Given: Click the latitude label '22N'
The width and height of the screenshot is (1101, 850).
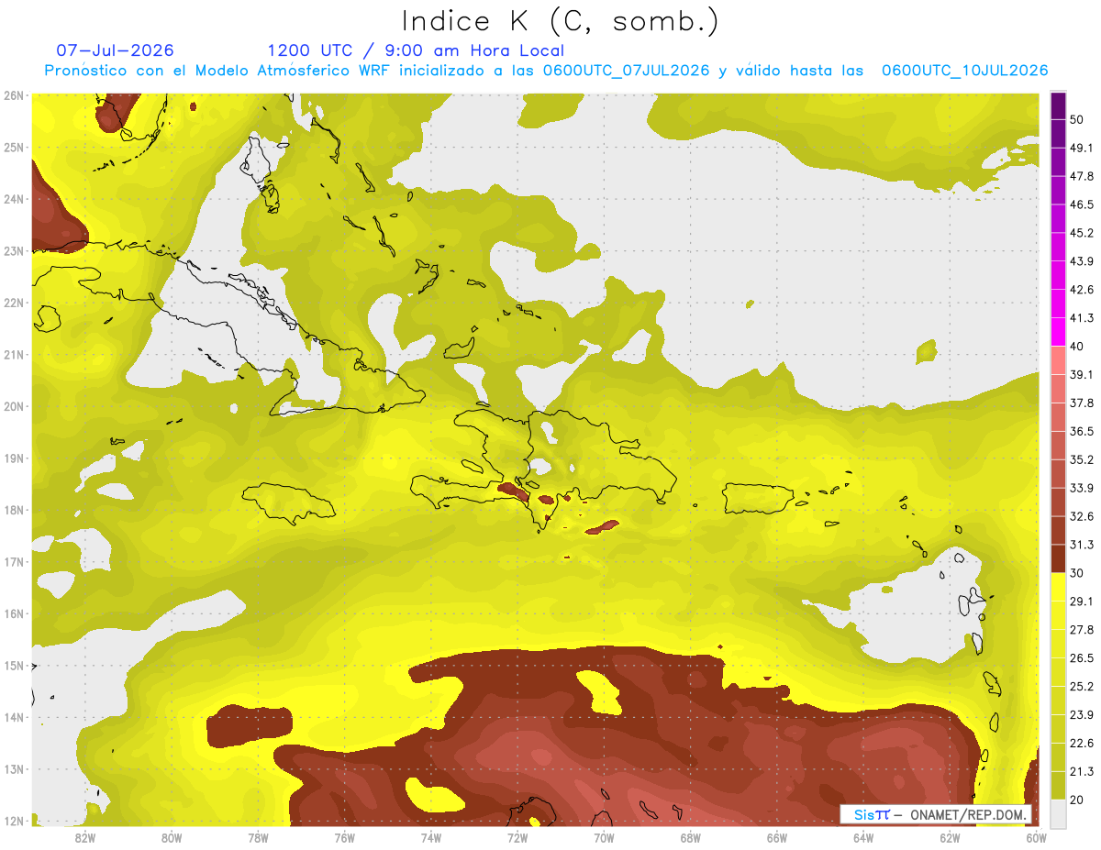Looking at the screenshot, I should click(x=14, y=303).
